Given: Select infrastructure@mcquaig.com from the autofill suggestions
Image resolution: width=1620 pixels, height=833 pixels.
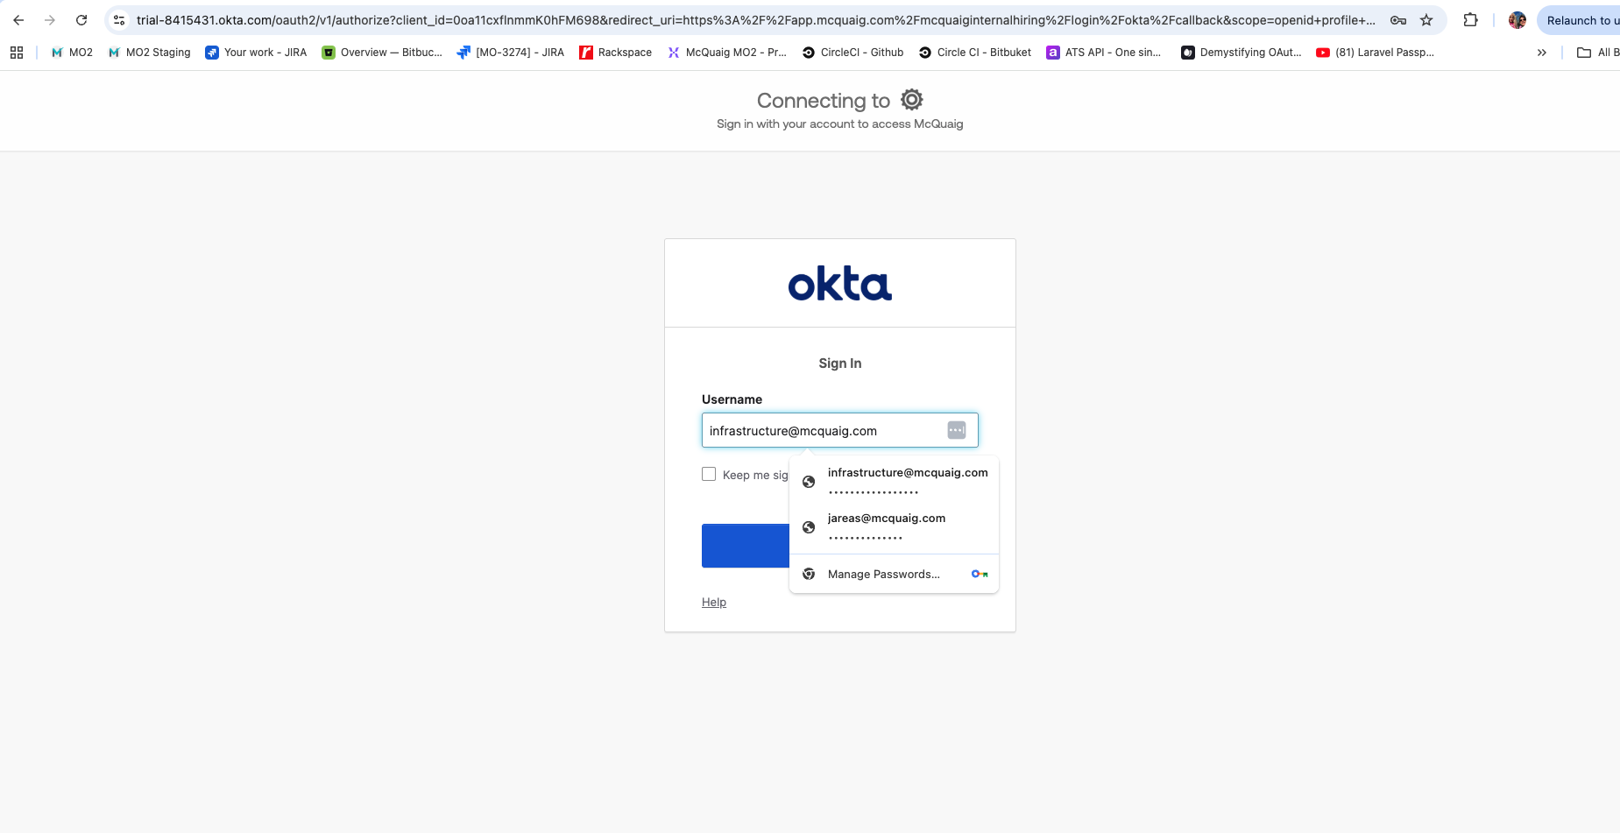Looking at the screenshot, I should 907,481.
